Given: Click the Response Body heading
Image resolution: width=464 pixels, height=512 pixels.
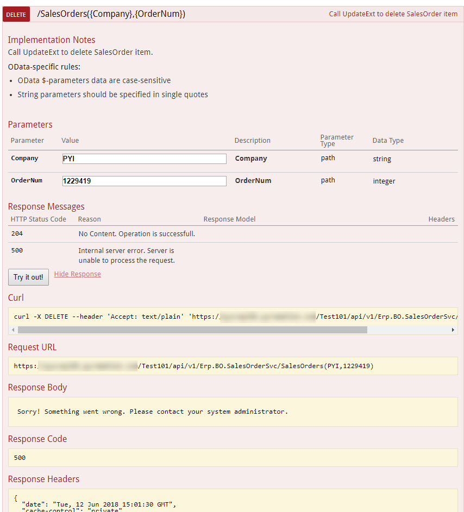Looking at the screenshot, I should click(37, 387).
